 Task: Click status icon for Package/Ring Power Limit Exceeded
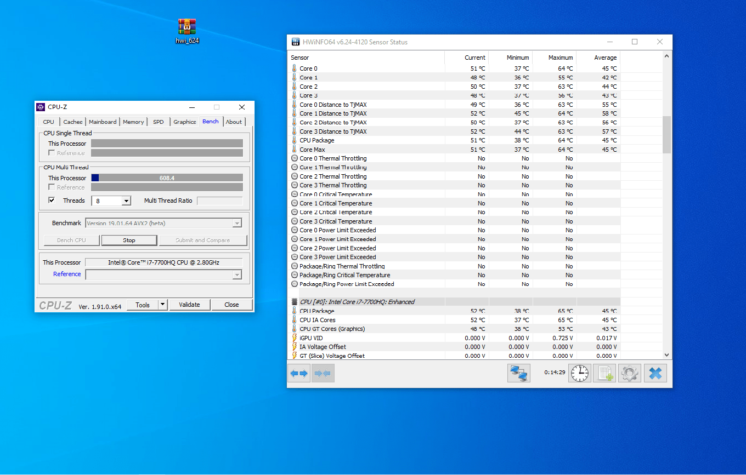click(295, 284)
